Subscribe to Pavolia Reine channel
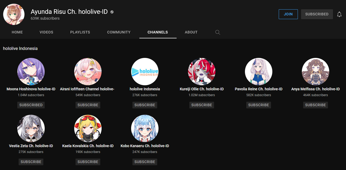 [x=259, y=105]
